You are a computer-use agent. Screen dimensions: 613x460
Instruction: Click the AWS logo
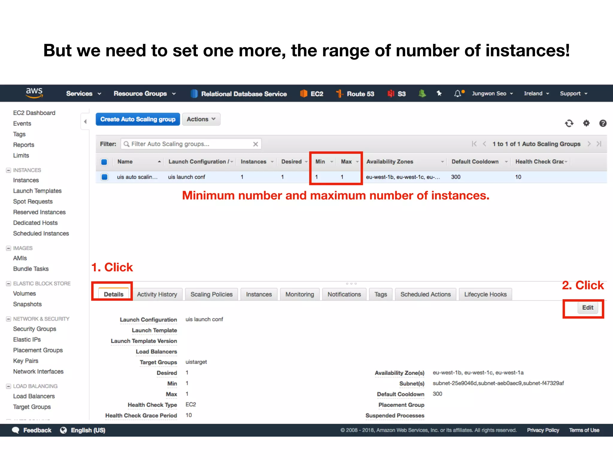[34, 93]
